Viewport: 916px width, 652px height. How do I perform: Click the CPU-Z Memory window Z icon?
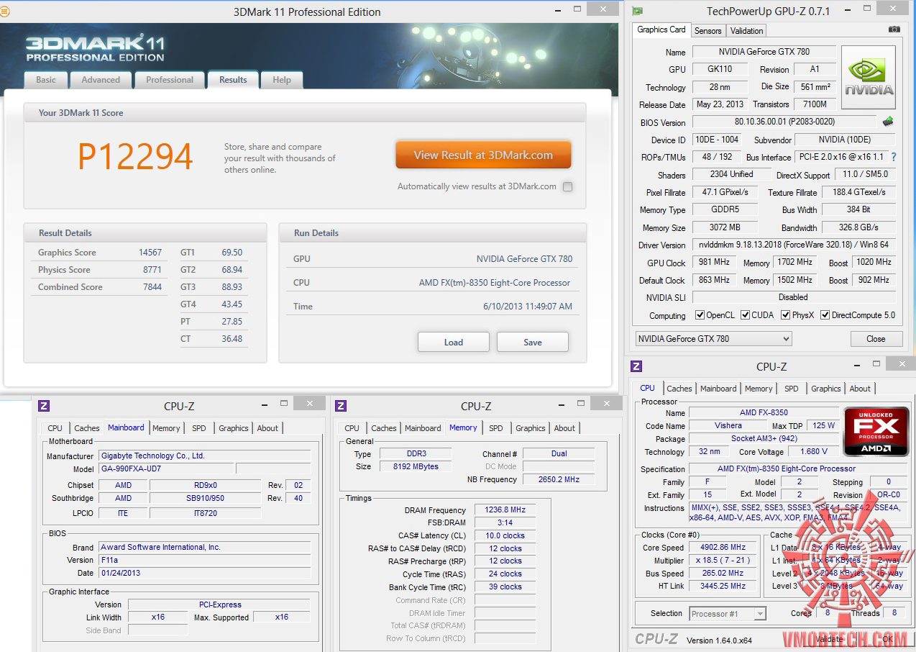(x=341, y=406)
